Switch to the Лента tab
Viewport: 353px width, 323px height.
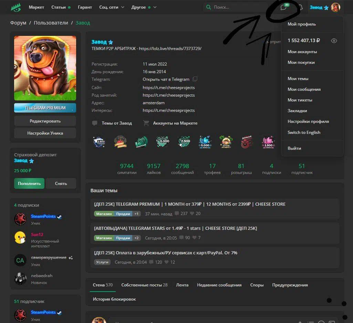[x=182, y=285]
